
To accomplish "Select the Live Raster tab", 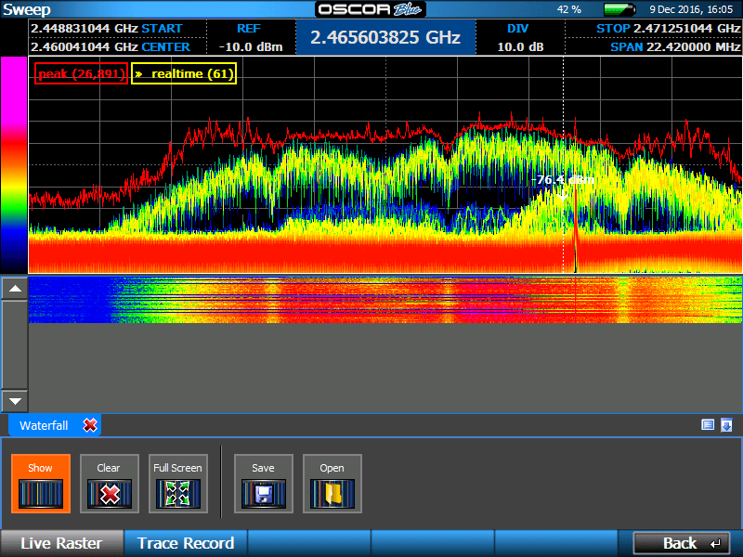I will (x=61, y=542).
